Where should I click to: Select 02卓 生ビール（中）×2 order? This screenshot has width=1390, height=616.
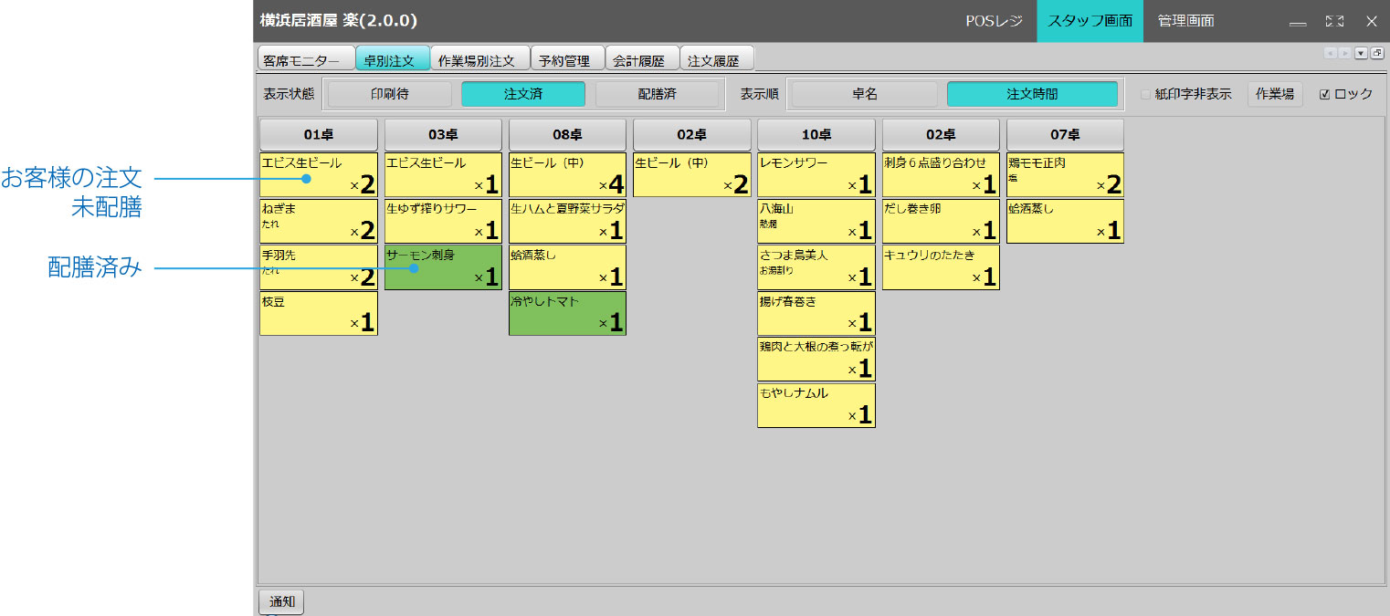692,175
